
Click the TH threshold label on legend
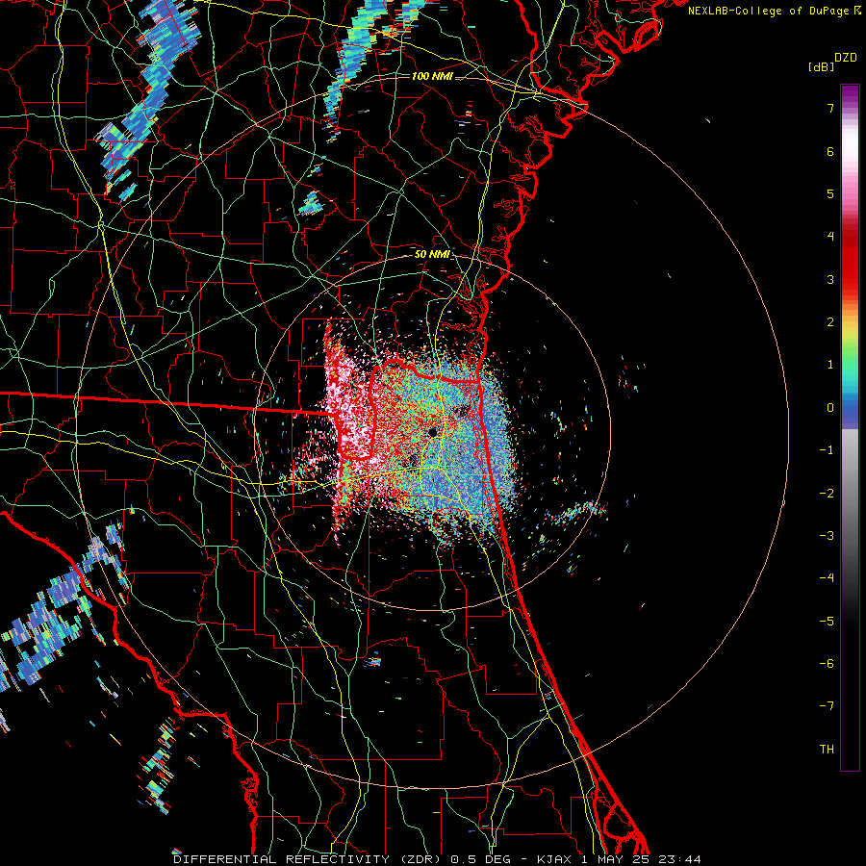pyautogui.click(x=827, y=750)
